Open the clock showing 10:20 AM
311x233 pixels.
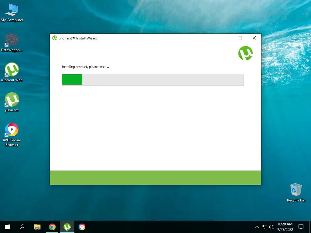pos(285,227)
